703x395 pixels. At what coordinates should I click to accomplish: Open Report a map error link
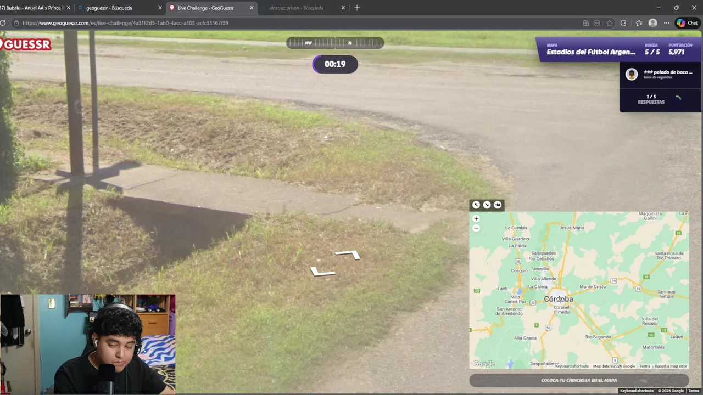pos(671,366)
